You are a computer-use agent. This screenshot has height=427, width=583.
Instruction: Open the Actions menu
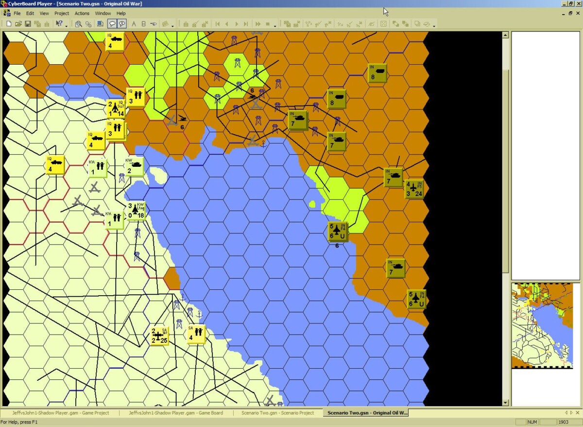pyautogui.click(x=82, y=13)
